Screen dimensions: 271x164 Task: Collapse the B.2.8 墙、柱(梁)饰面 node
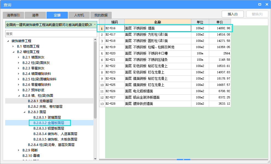19,96
